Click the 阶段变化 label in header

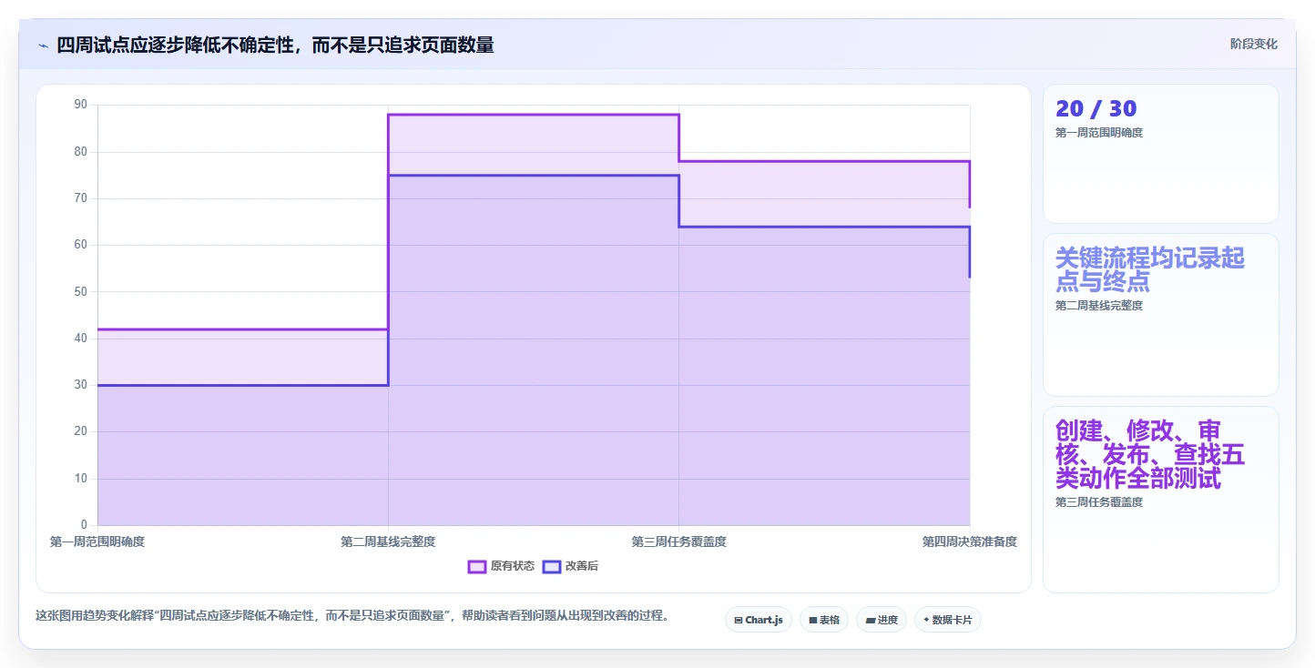(1254, 44)
